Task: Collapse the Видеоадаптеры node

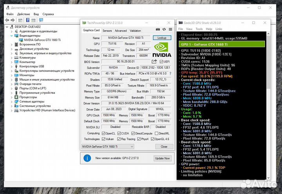Action: click(x=11, y=36)
